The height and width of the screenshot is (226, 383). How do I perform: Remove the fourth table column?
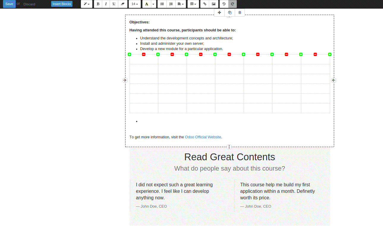coord(229,54)
